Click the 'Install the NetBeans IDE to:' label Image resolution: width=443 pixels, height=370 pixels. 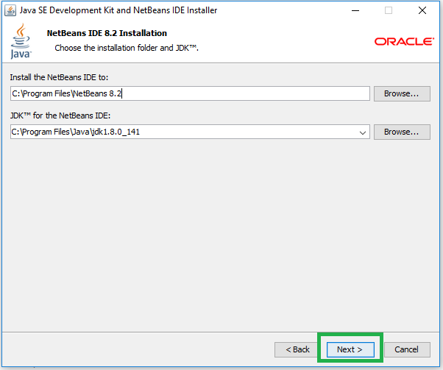(59, 77)
